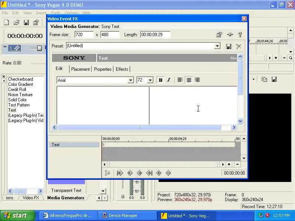Open the View menu
295x221 pixels.
[x=27, y=13]
